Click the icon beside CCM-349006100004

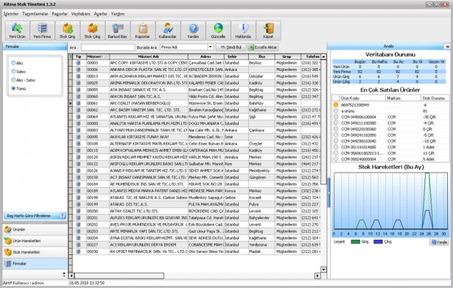click(335, 117)
